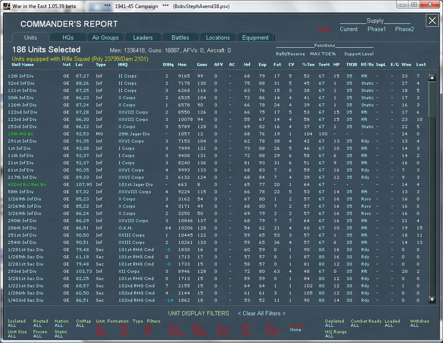Change the Unit Size filter value ALL
The image size is (443, 343).
click(12, 336)
